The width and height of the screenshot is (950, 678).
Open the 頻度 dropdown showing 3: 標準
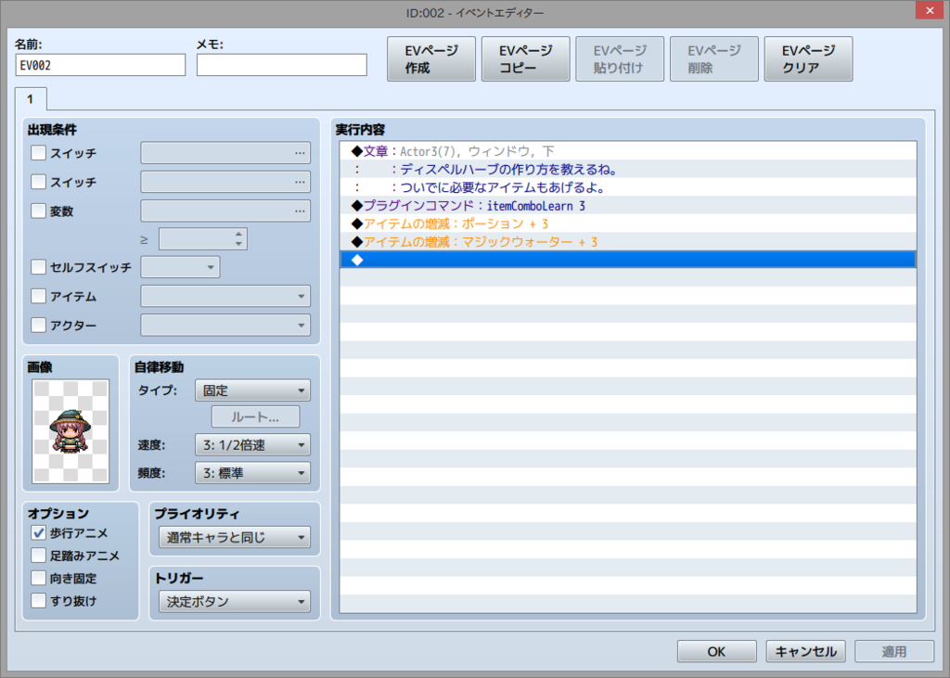[252, 473]
